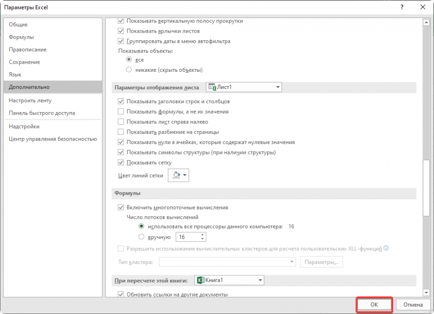The height and width of the screenshot is (314, 434).
Task: Expand the Лист1 sheet dropdown
Action: [x=277, y=87]
